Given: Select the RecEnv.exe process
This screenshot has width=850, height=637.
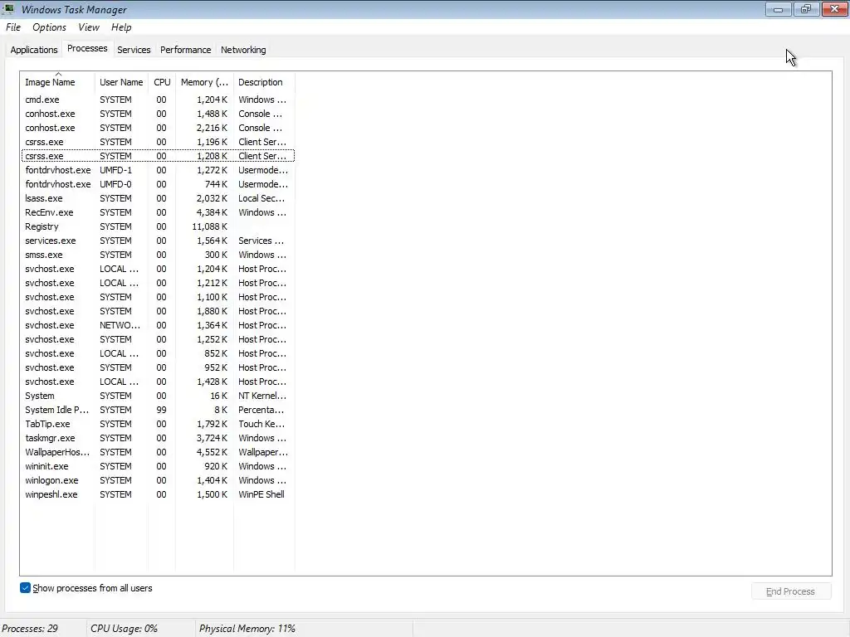Looking at the screenshot, I should tap(158, 212).
